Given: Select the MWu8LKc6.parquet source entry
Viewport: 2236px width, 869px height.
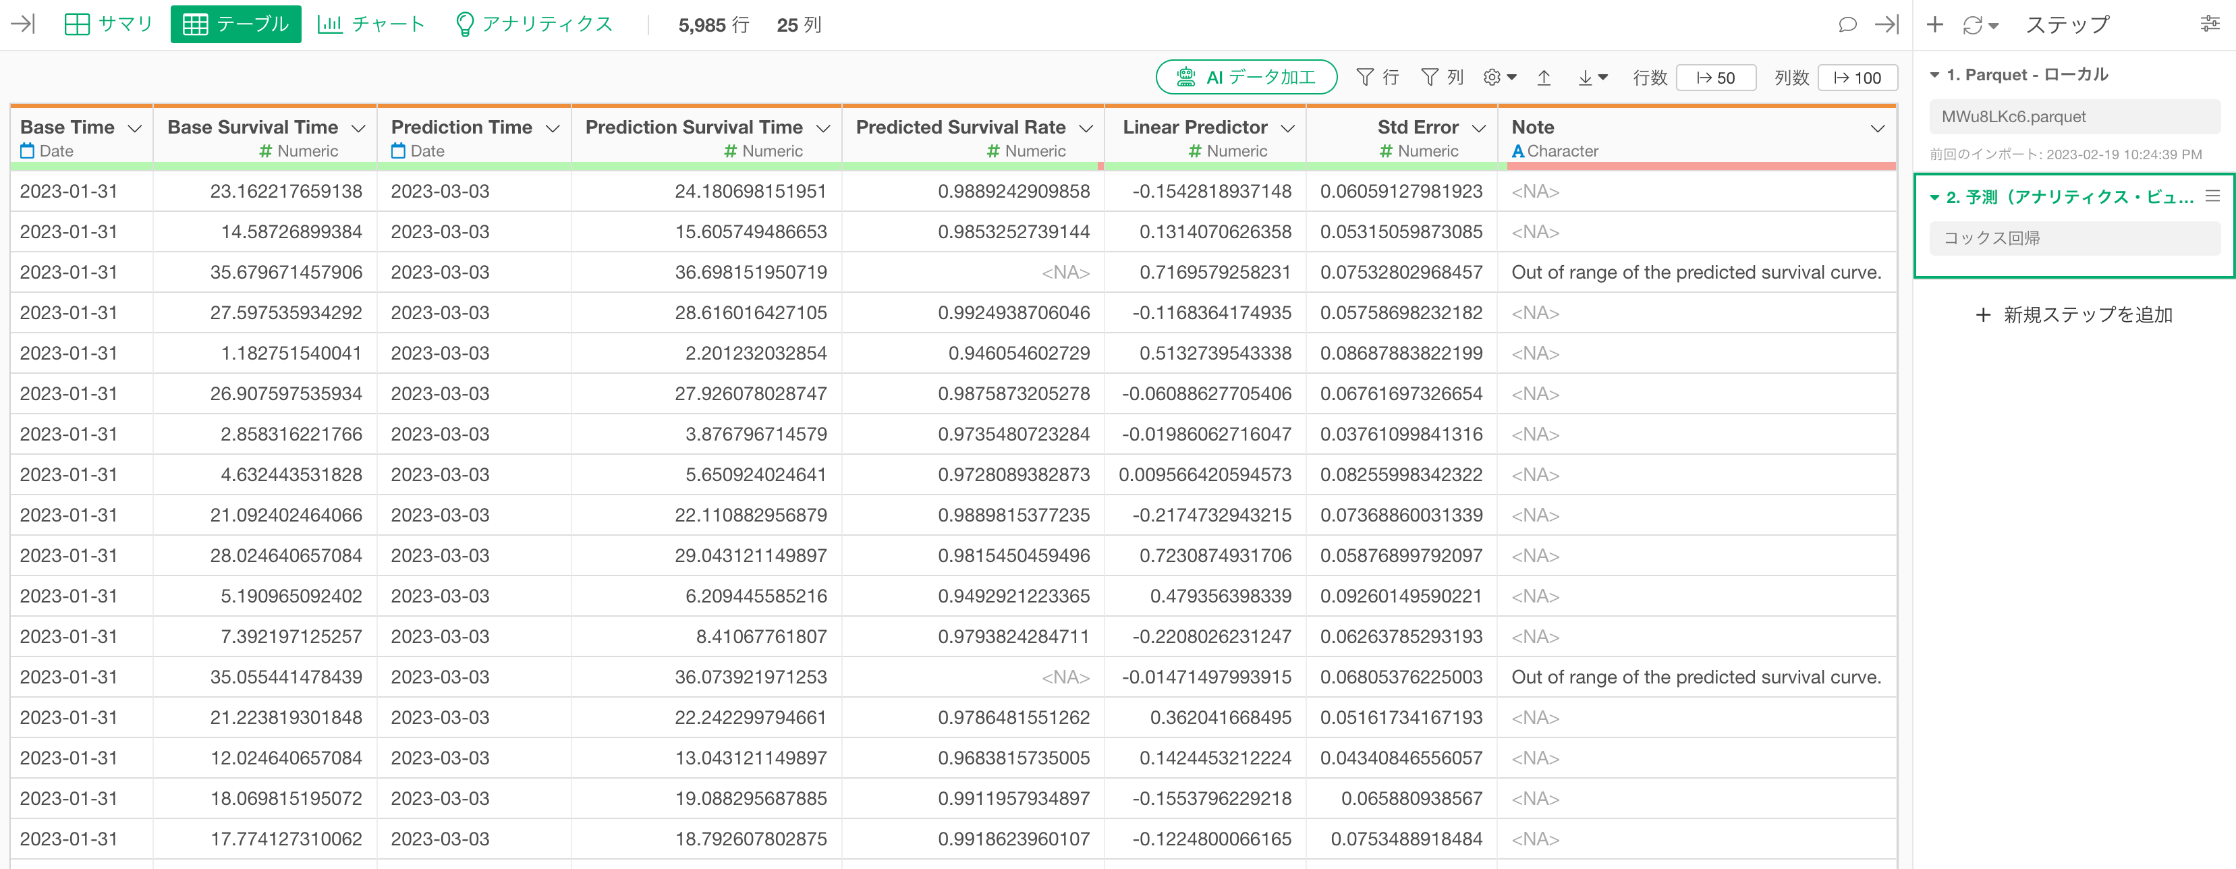Looking at the screenshot, I should click(2075, 116).
